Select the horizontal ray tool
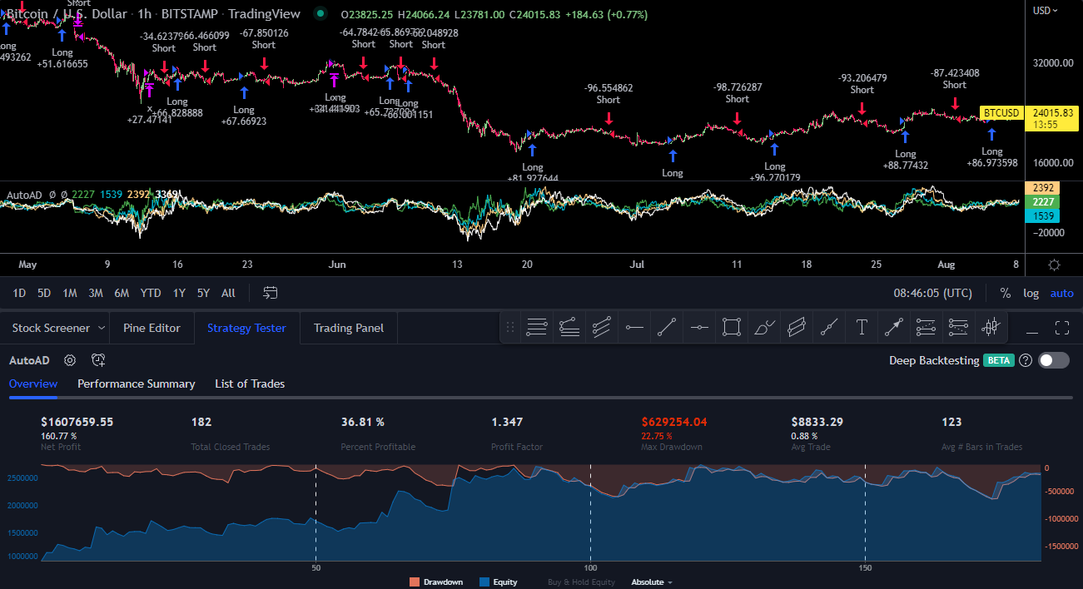 (634, 328)
